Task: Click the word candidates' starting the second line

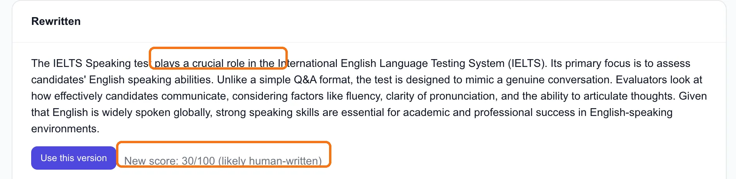Action: 58,79
